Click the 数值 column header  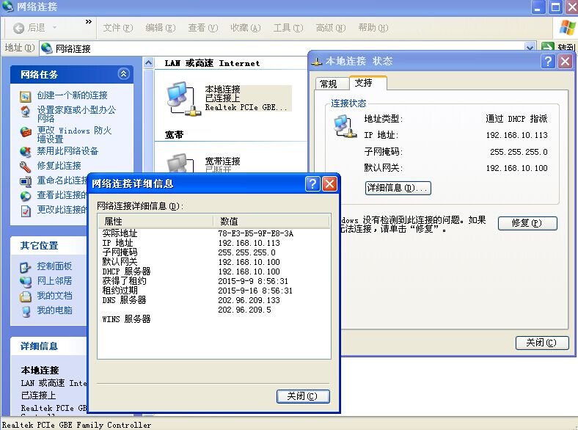[271, 222]
